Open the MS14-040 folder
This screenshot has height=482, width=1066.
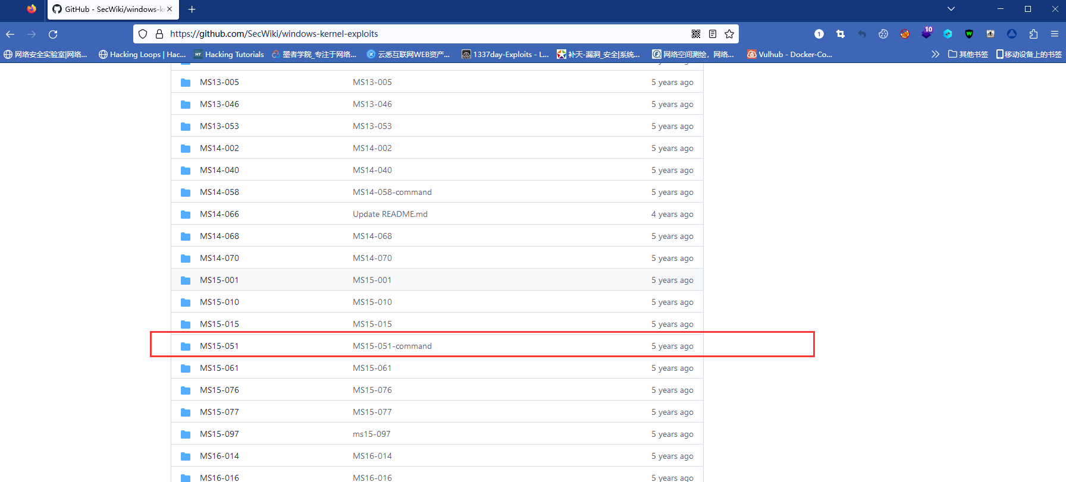tap(220, 170)
